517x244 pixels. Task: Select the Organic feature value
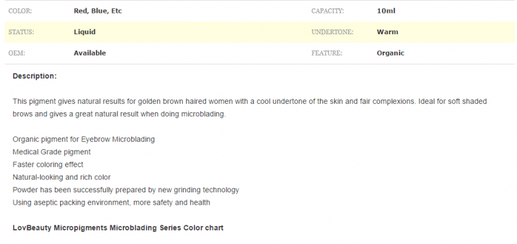point(390,54)
